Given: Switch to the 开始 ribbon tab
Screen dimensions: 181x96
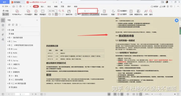Looking at the screenshot, I should 36,6.
